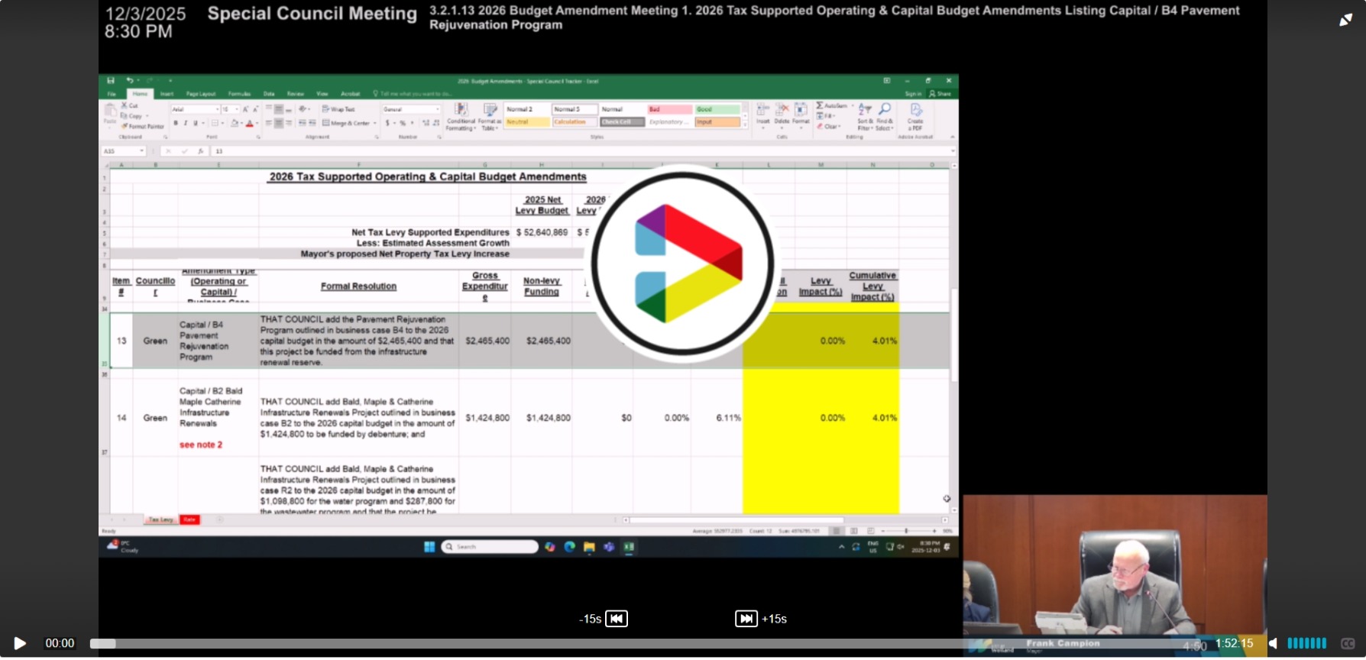Viewport: 1366px width, 660px height.
Task: Adjust the blue volume level bars
Action: (1306, 643)
